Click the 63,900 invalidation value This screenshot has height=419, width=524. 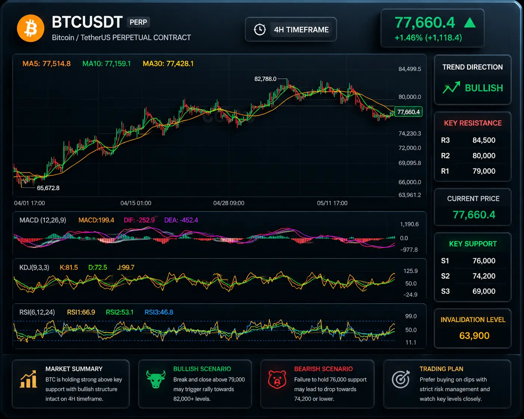pos(474,336)
